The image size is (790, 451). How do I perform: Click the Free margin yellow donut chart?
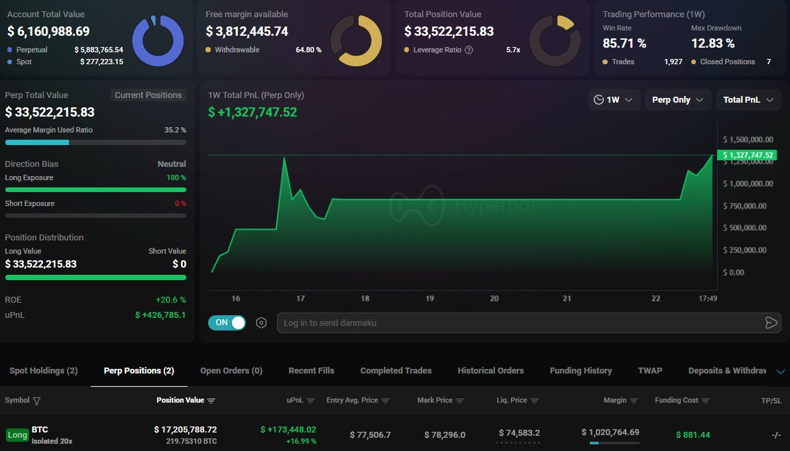[356, 41]
